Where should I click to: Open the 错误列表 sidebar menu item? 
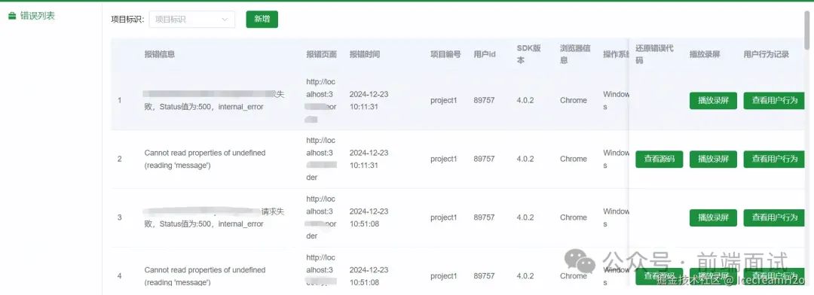(x=31, y=16)
